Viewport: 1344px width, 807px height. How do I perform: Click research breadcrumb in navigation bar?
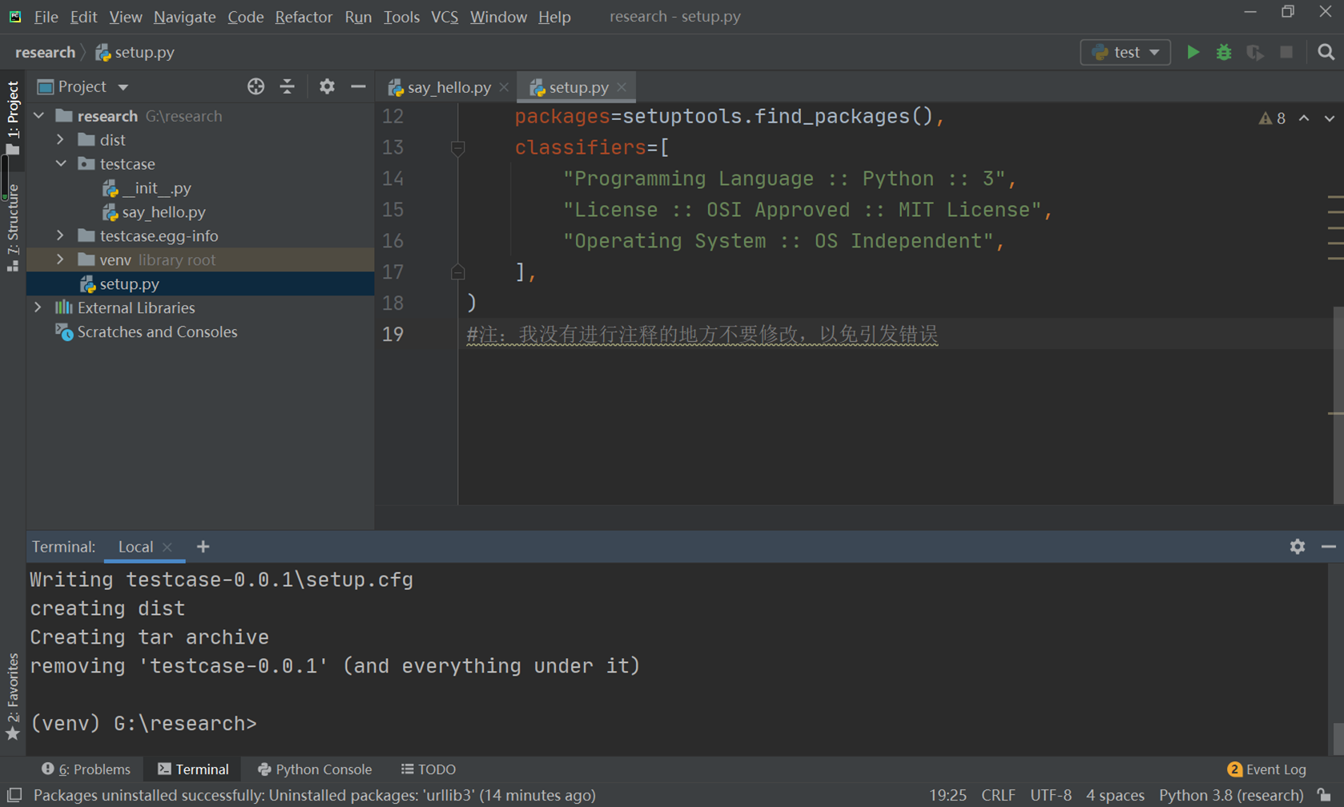click(x=45, y=53)
